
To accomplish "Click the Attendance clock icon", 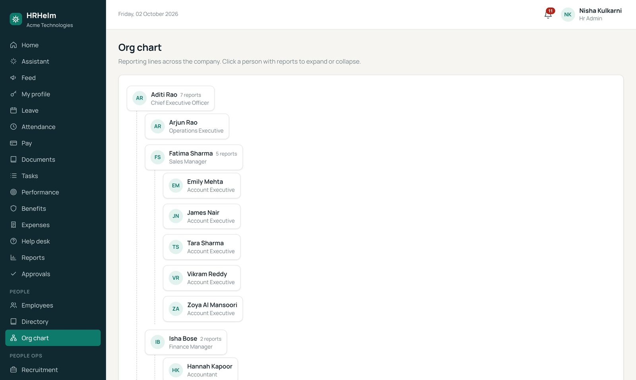I will [14, 126].
